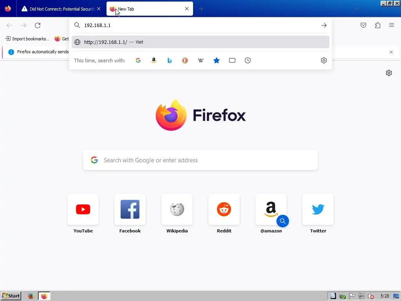Click the Go arrow in the address bar
Viewport: 401px width, 301px height.
(x=324, y=25)
